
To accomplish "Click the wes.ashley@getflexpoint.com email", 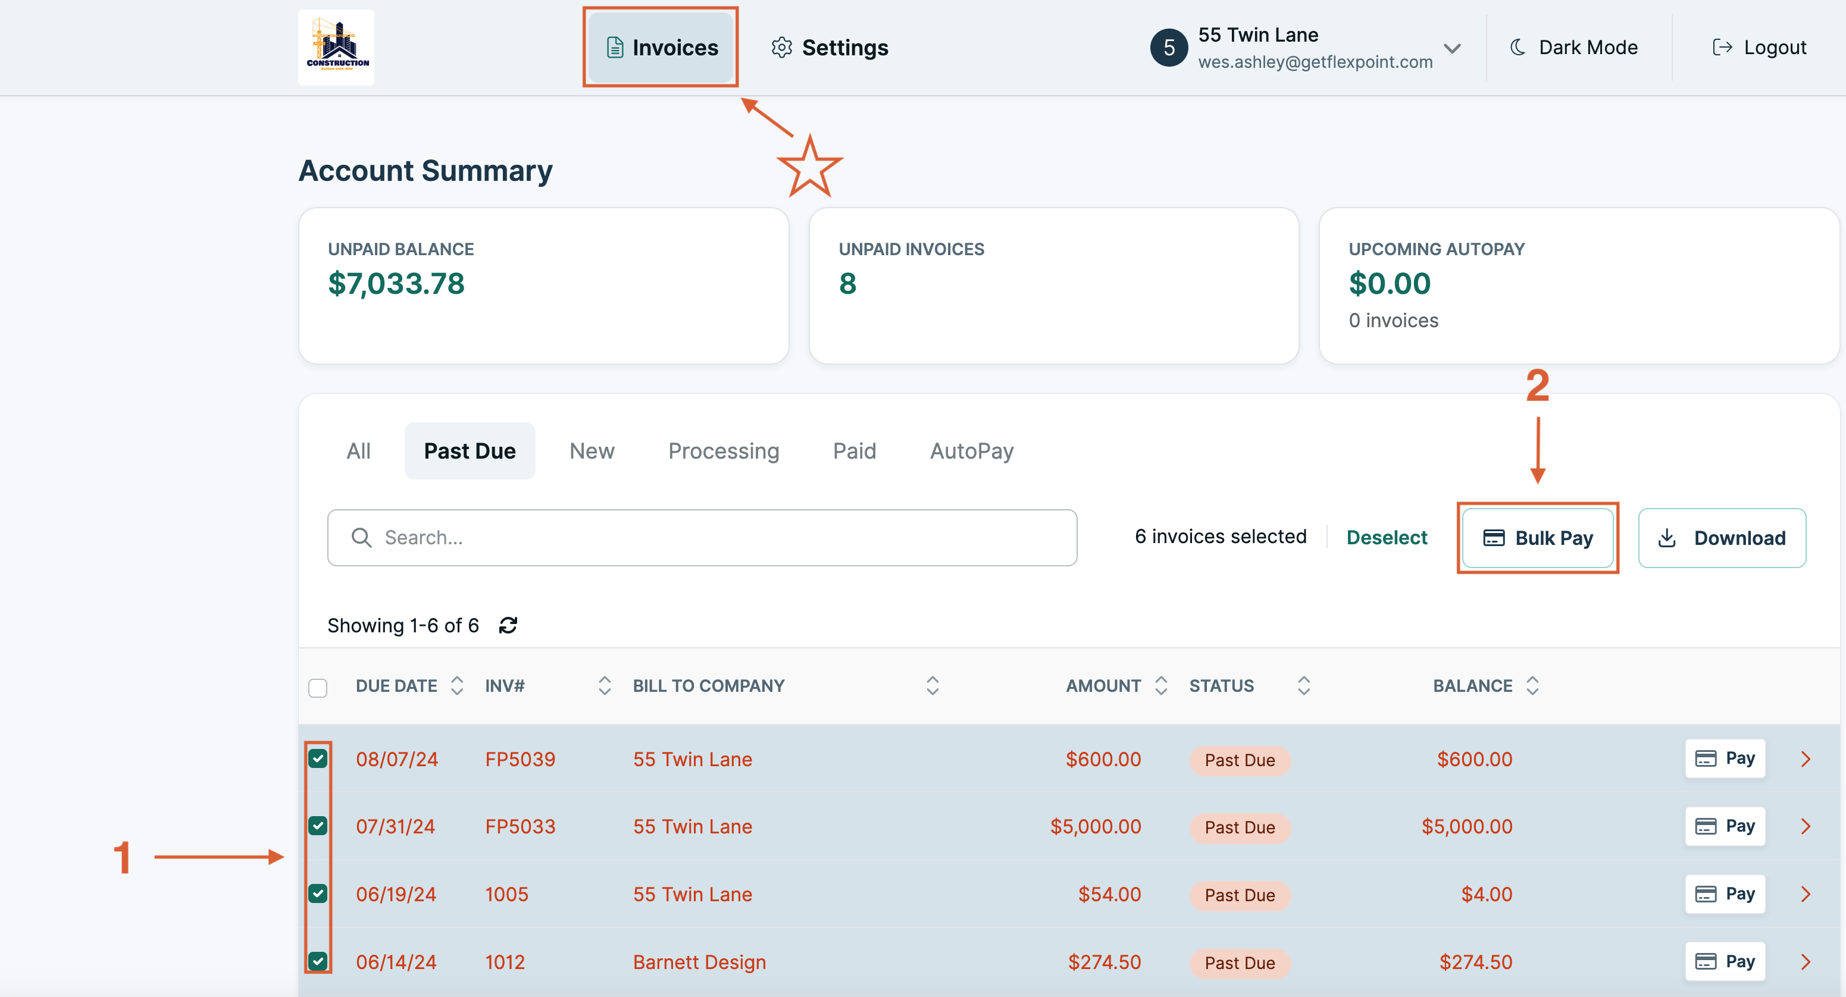I will (x=1315, y=62).
